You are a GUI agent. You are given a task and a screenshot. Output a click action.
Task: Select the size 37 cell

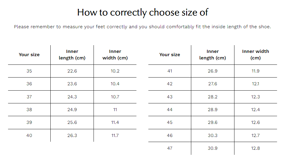click(29, 97)
